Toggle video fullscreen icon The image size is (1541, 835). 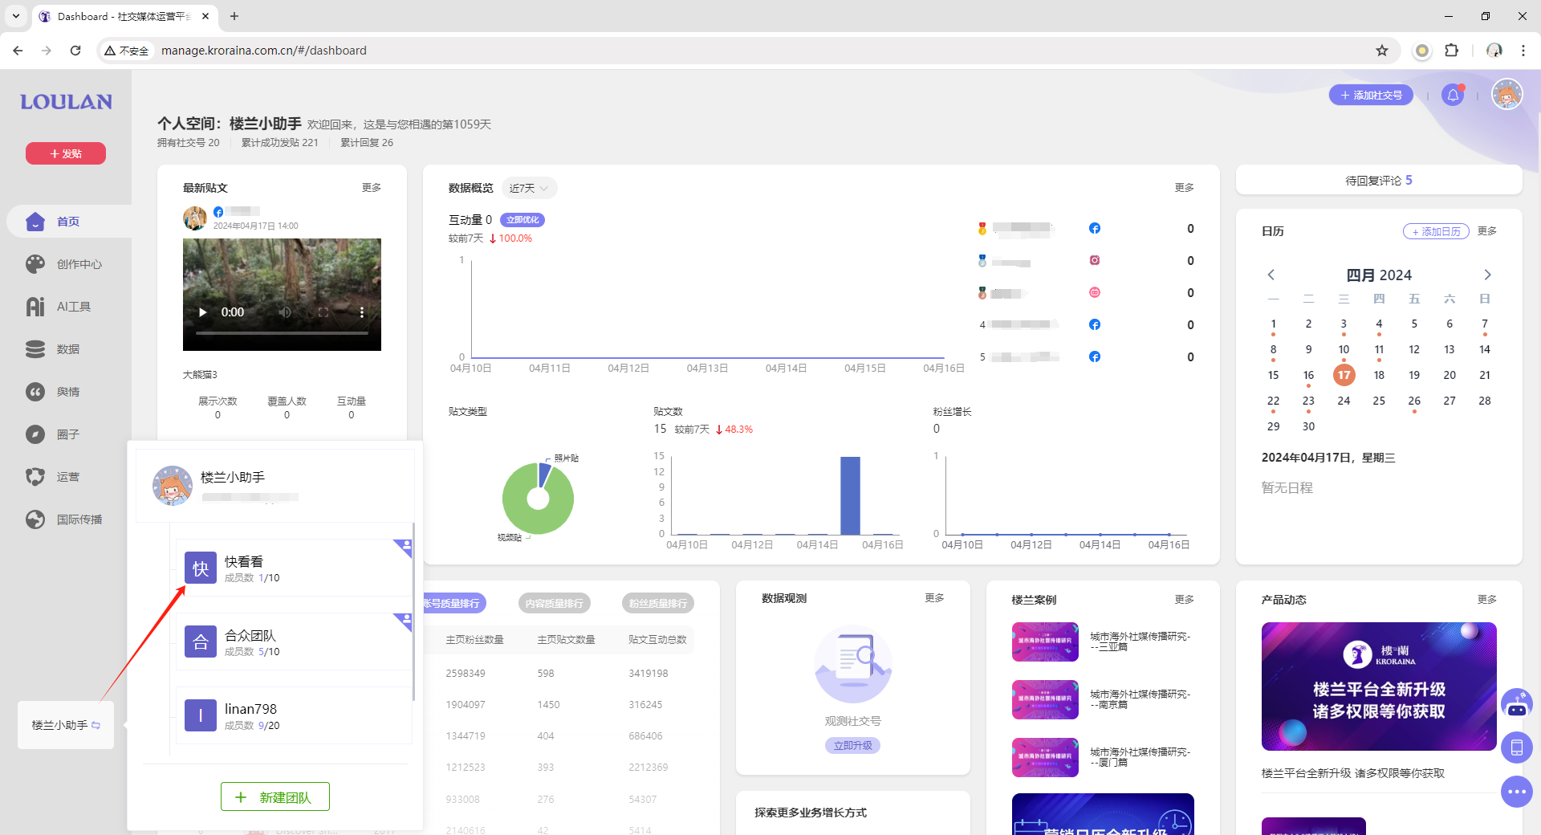pyautogui.click(x=323, y=312)
